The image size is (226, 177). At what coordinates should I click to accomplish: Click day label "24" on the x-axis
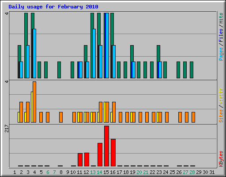[166, 172]
